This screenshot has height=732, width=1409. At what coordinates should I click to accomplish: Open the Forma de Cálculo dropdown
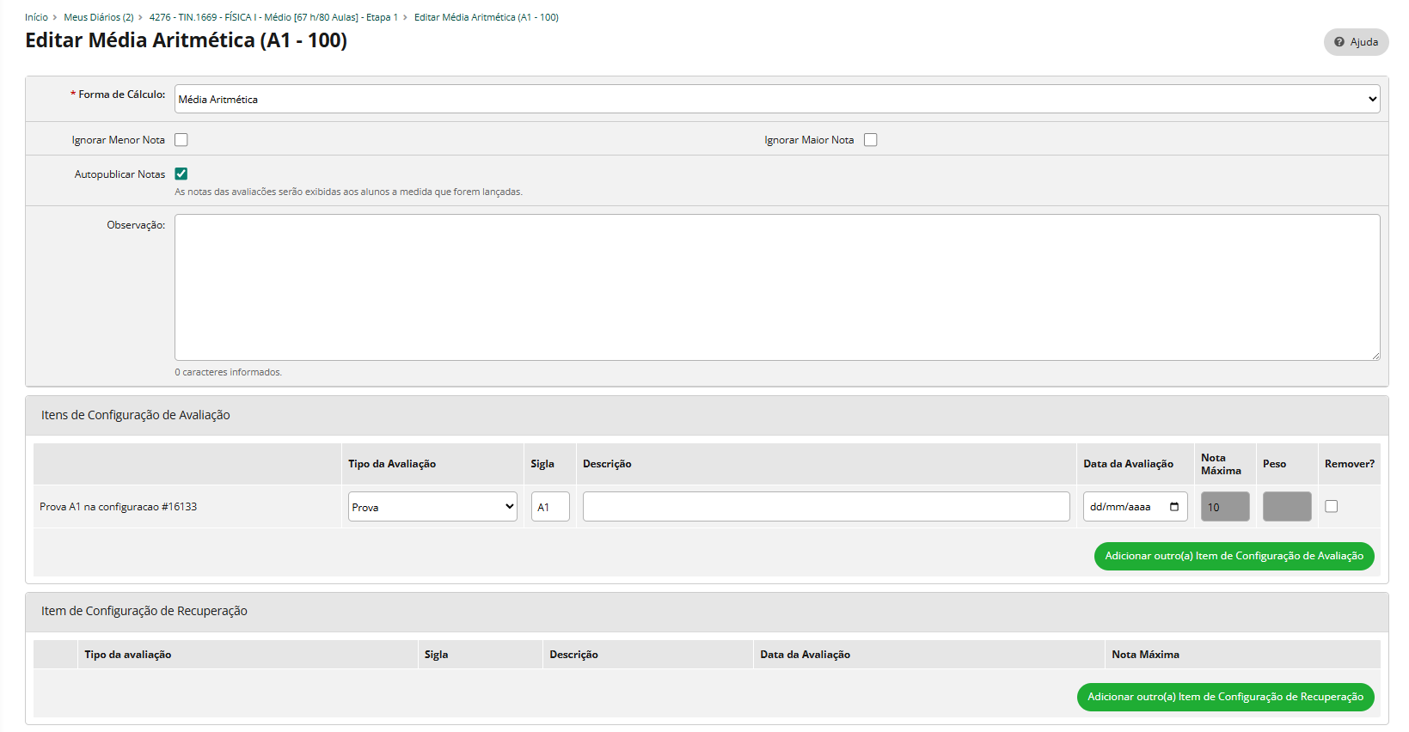[x=776, y=99]
